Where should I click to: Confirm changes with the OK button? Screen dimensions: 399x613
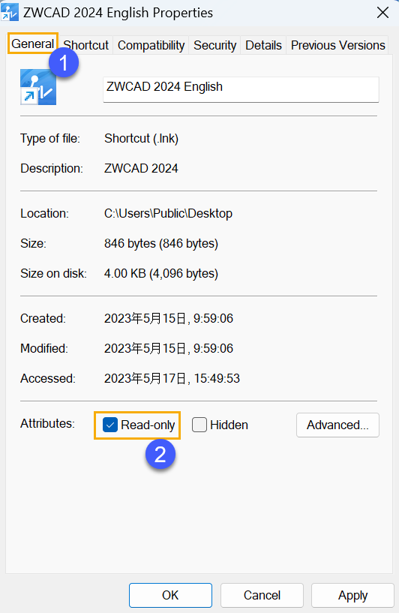coord(170,595)
